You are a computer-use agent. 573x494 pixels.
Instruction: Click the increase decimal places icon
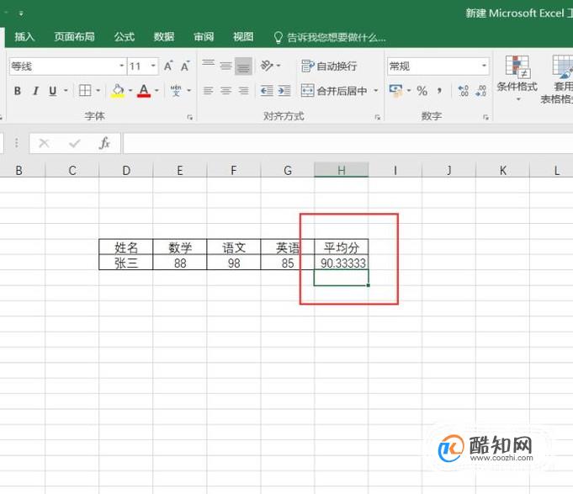point(463,91)
